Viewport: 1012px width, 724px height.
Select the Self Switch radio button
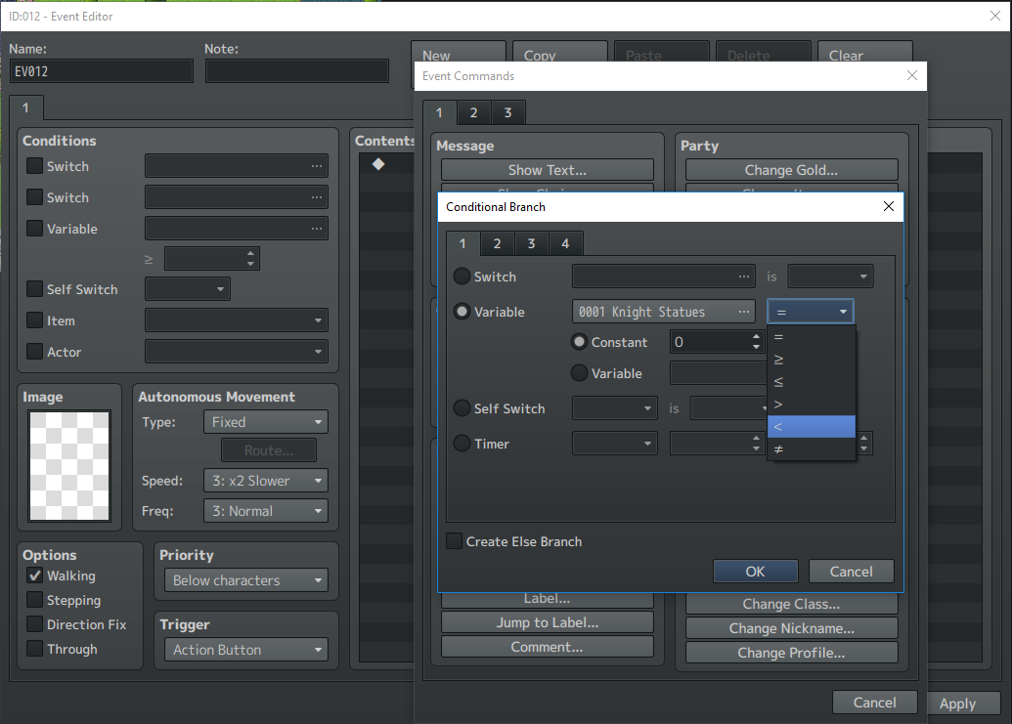pyautogui.click(x=462, y=408)
